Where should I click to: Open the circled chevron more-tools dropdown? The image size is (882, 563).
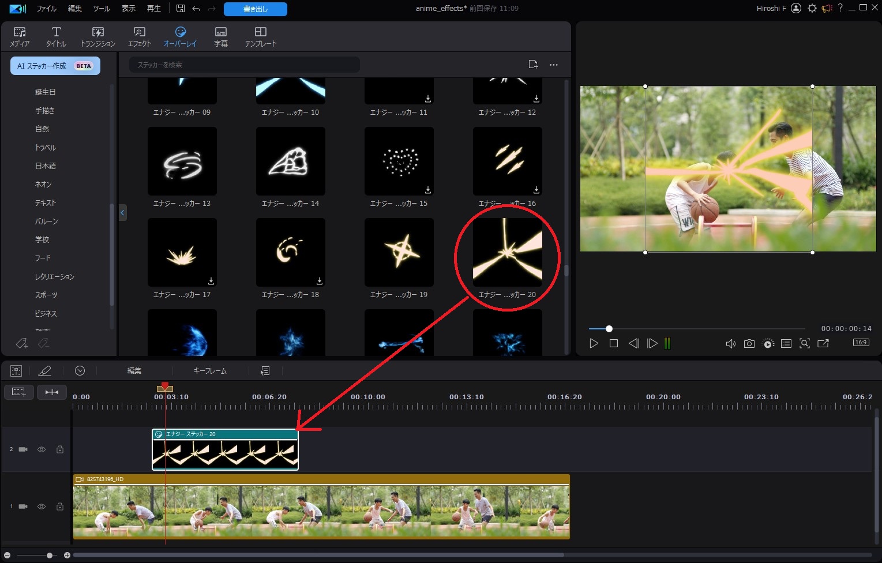click(x=80, y=371)
